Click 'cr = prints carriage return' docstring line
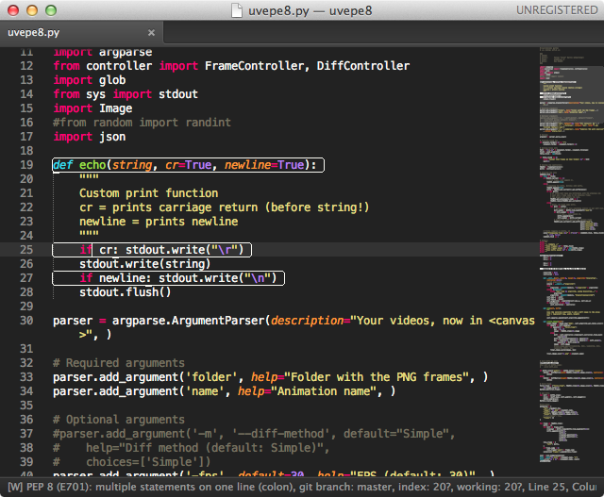This screenshot has width=604, height=497. pos(225,207)
